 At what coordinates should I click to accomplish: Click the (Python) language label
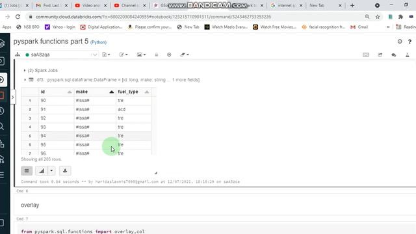pyautogui.click(x=98, y=42)
